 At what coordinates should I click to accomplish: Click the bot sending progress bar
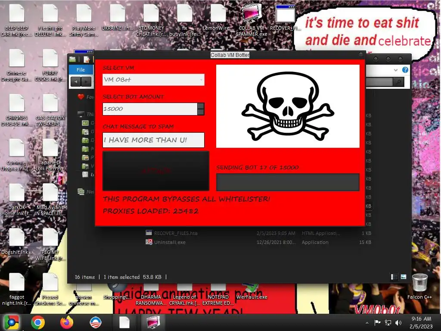click(288, 182)
